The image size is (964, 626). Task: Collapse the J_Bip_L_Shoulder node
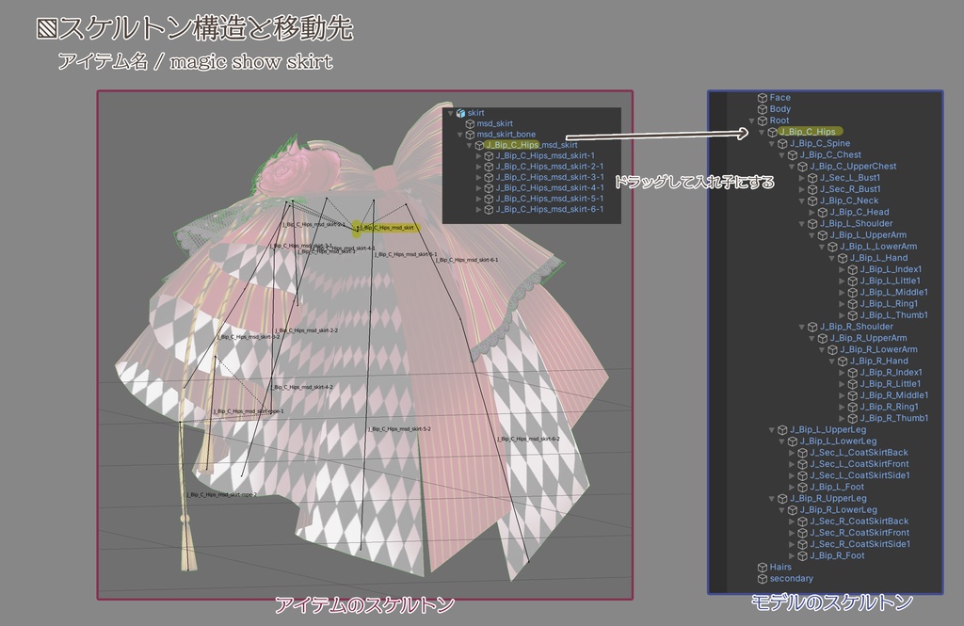(802, 224)
